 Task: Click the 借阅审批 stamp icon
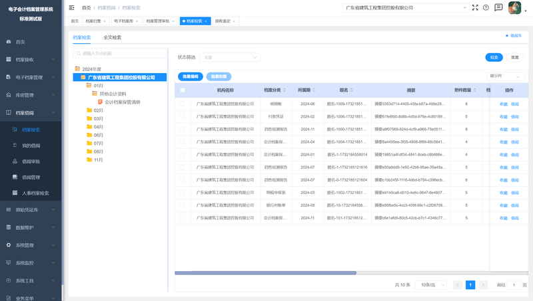[15, 161]
